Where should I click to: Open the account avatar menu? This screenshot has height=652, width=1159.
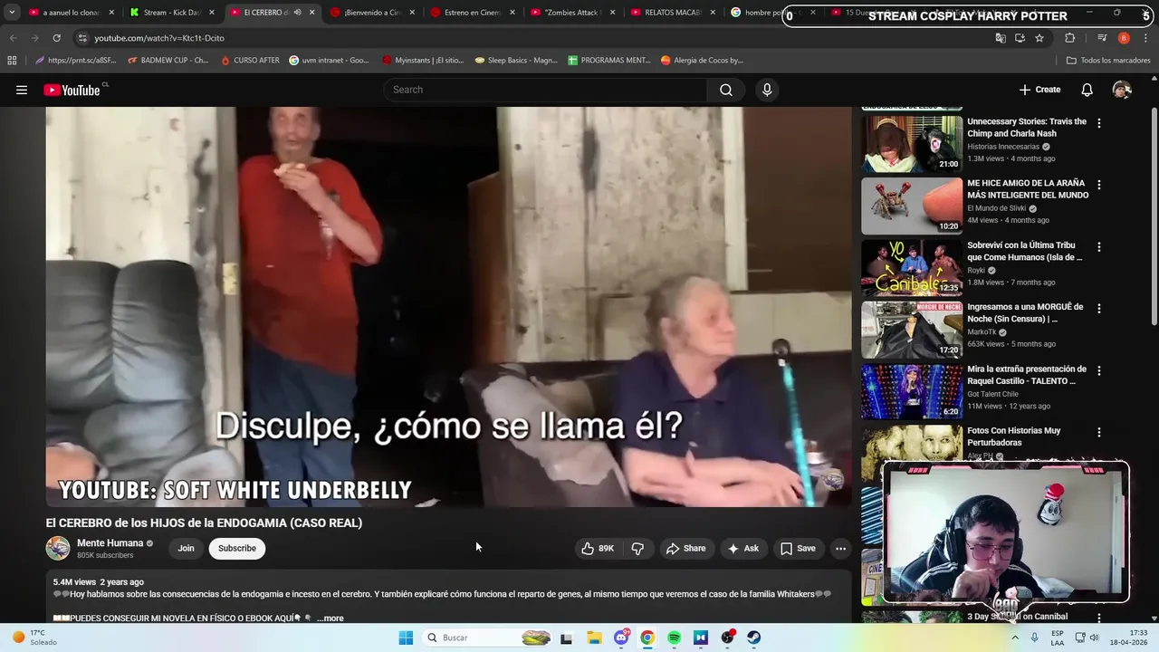(1122, 90)
